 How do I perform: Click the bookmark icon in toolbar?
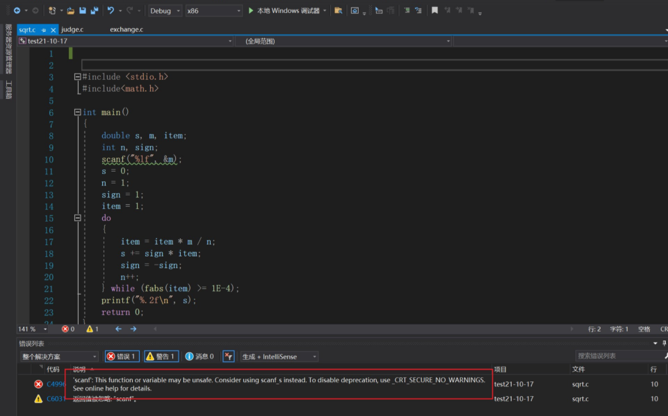point(434,11)
